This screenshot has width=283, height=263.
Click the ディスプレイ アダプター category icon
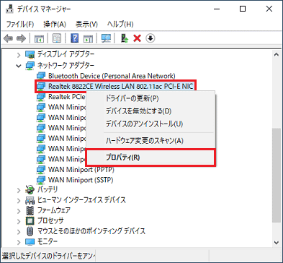click(30, 55)
